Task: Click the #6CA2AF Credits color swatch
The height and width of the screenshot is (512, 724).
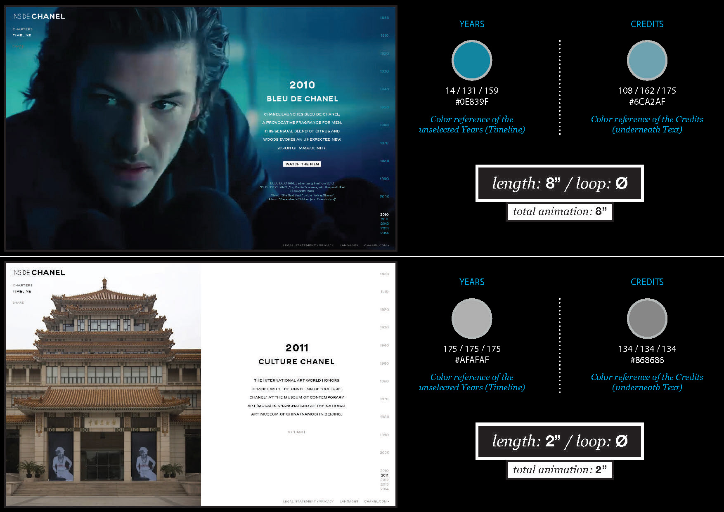Action: tap(647, 60)
